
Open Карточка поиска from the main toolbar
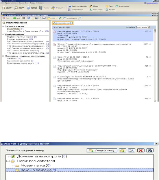click(7, 8)
